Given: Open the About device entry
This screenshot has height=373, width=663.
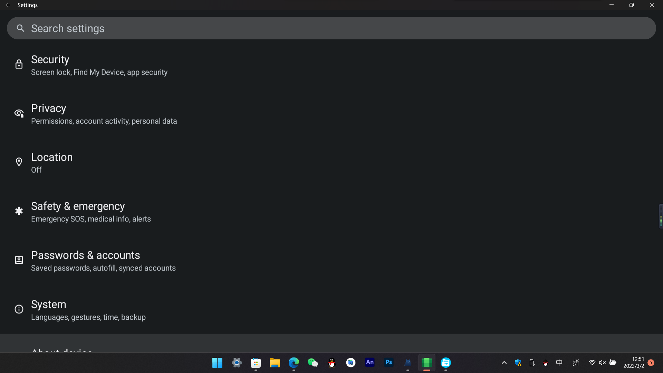Looking at the screenshot, I should tap(61, 351).
